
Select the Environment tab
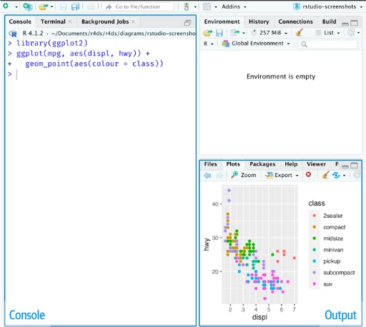pyautogui.click(x=222, y=21)
